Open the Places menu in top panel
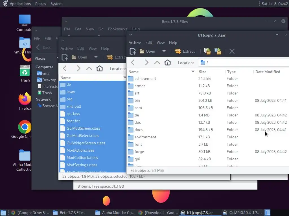 click(41, 4)
